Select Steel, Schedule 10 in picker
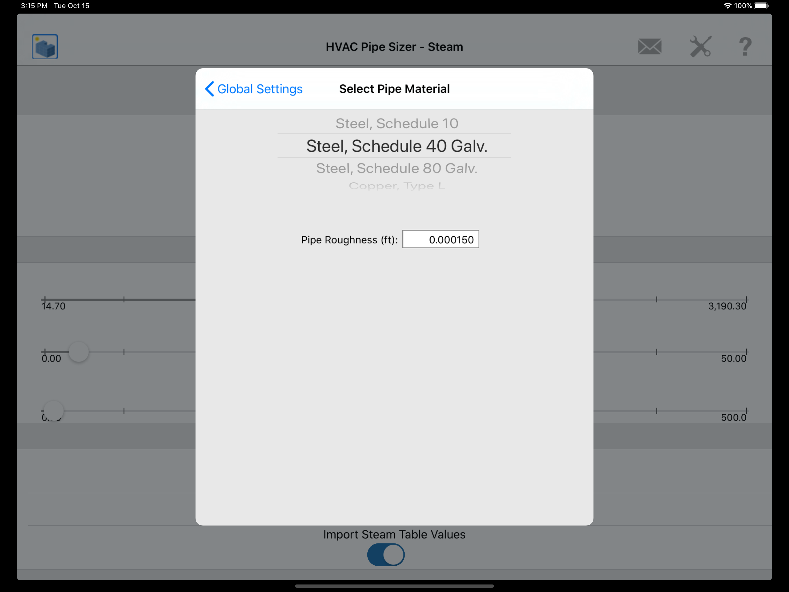789x592 pixels. pos(397,123)
